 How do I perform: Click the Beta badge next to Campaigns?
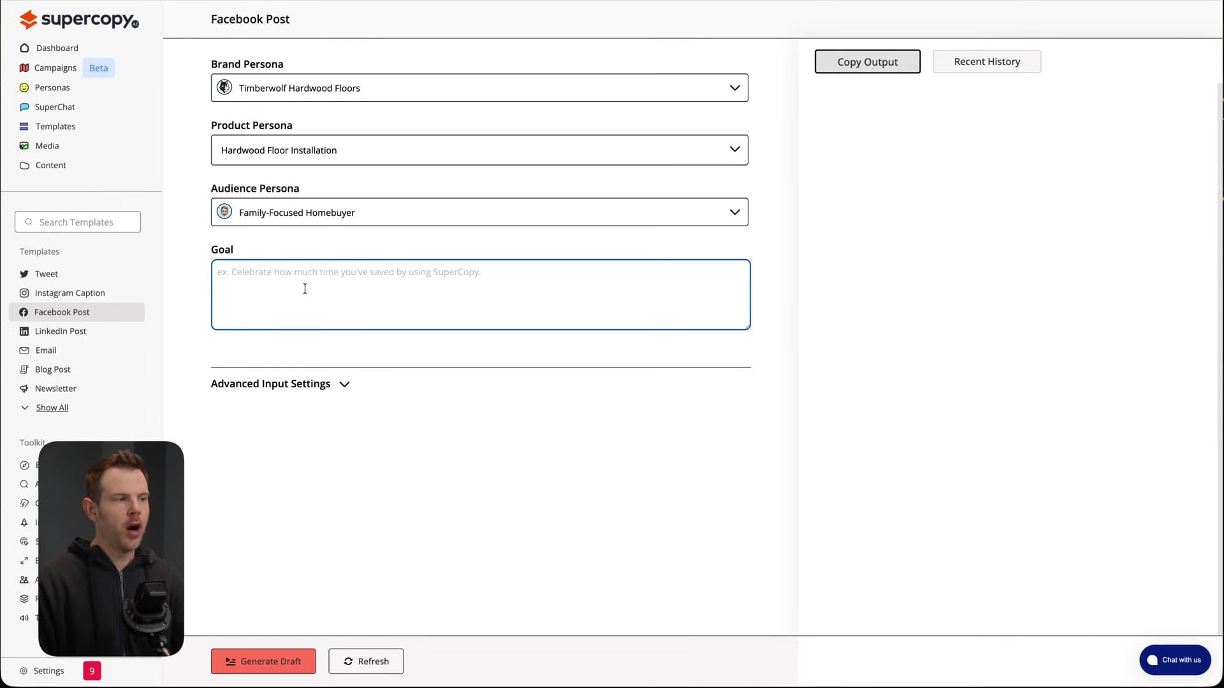[x=99, y=68]
